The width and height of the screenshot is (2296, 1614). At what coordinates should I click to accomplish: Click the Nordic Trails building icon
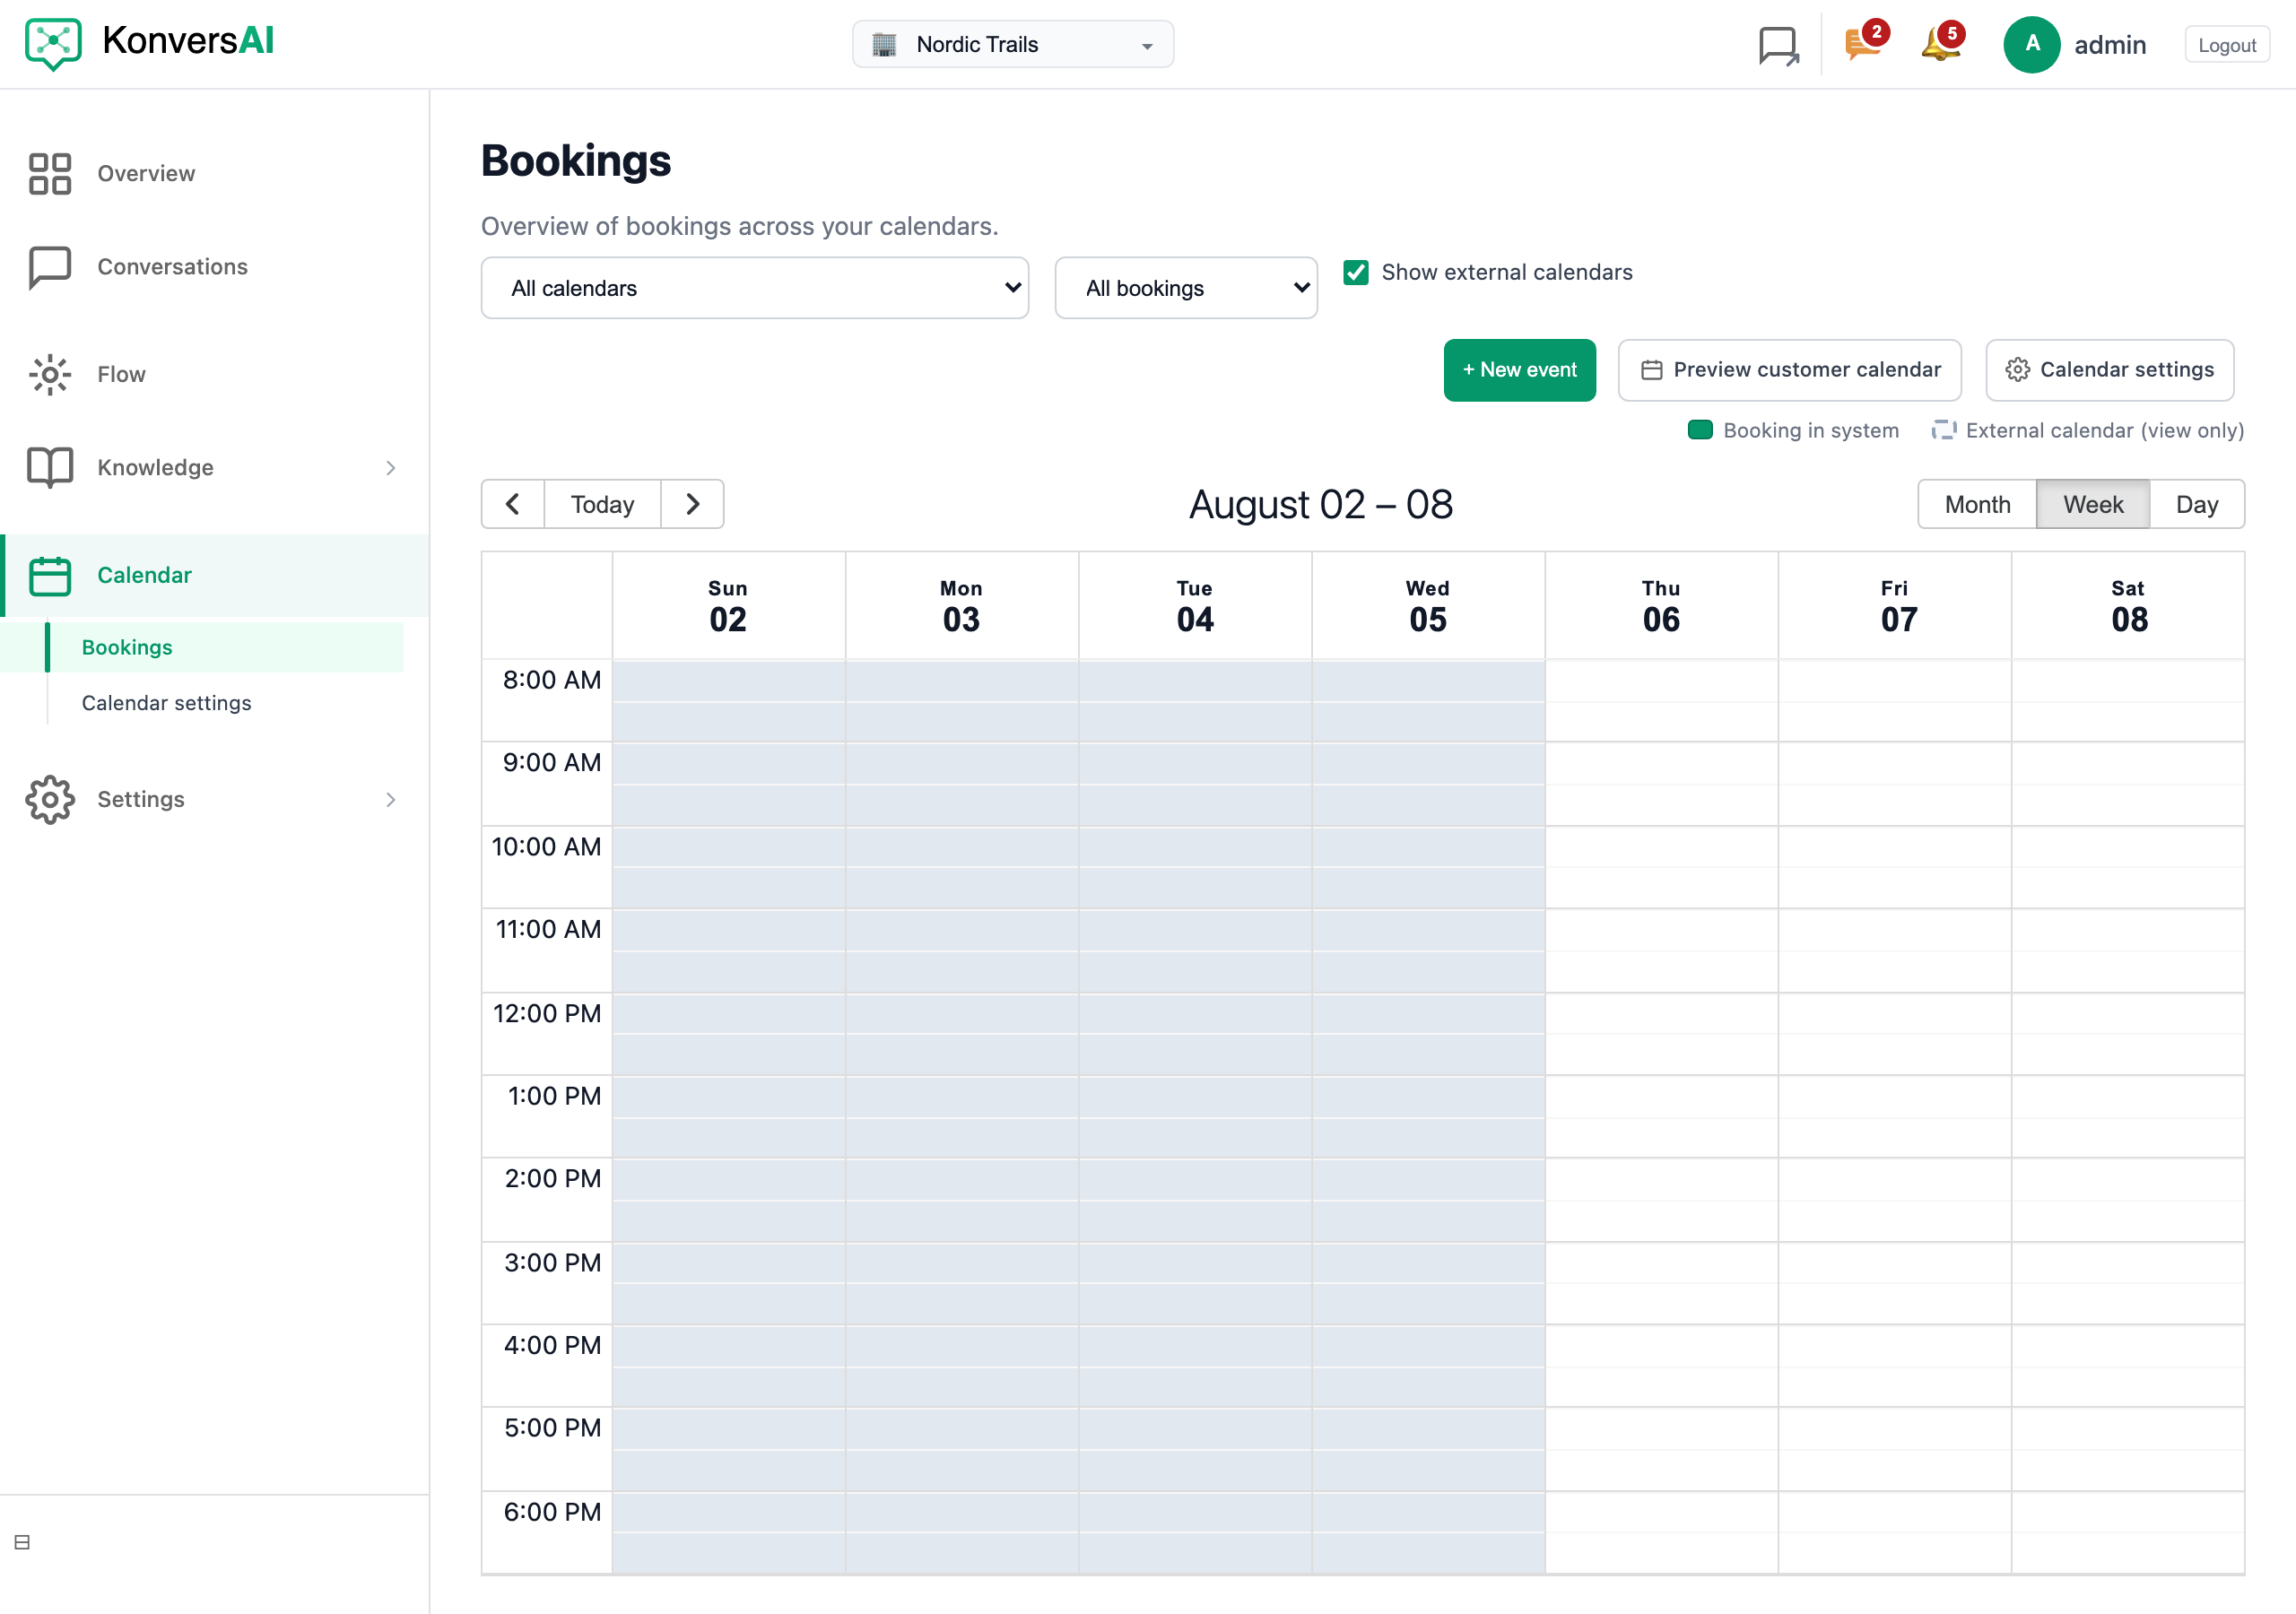click(884, 44)
